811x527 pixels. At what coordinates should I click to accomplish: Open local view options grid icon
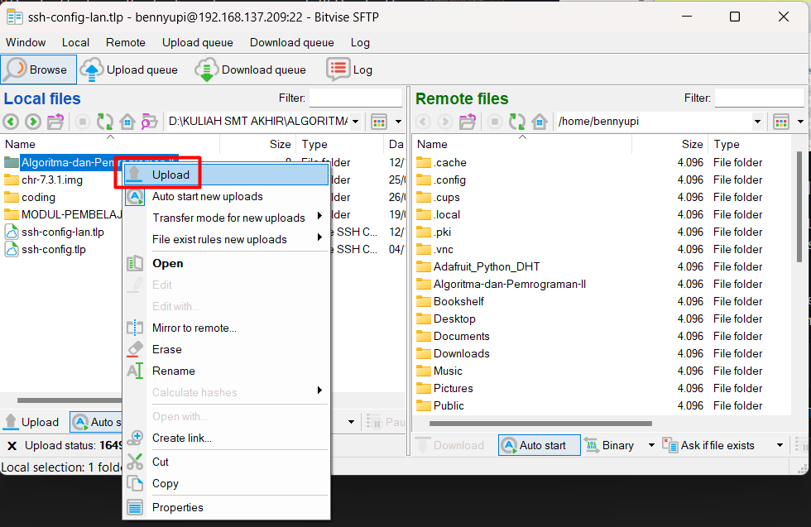click(x=379, y=122)
